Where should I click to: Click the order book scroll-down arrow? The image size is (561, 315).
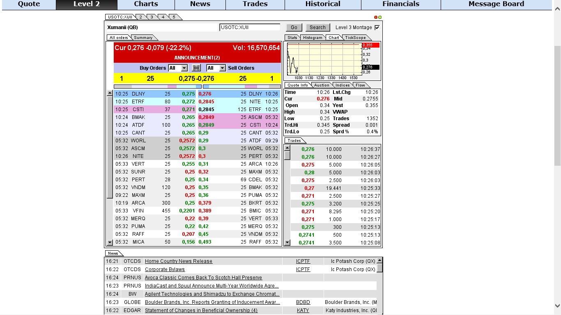[110, 242]
